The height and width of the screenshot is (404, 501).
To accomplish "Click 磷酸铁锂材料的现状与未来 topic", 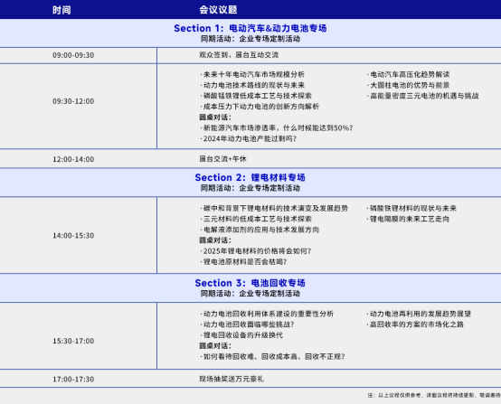I will click(411, 209).
